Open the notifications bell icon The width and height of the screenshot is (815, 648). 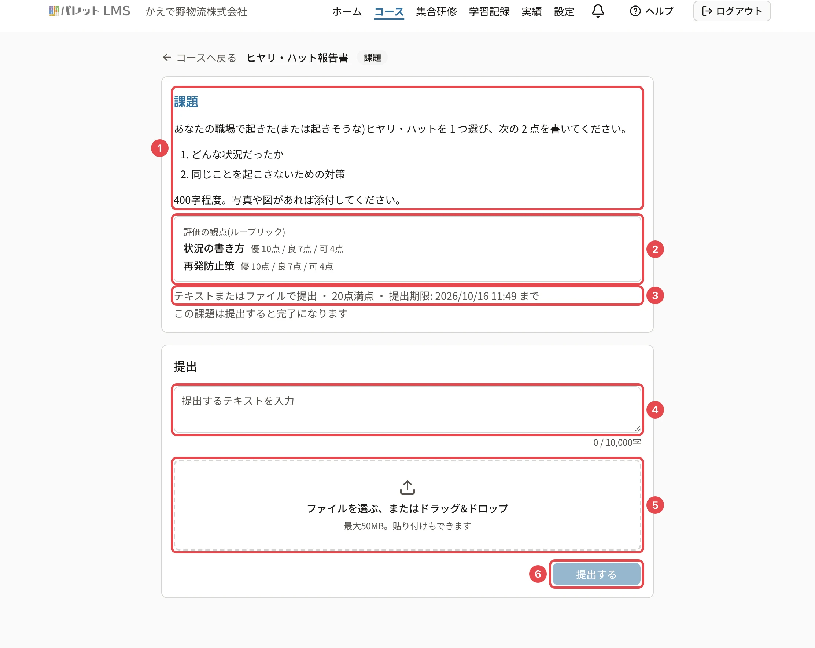tap(598, 11)
